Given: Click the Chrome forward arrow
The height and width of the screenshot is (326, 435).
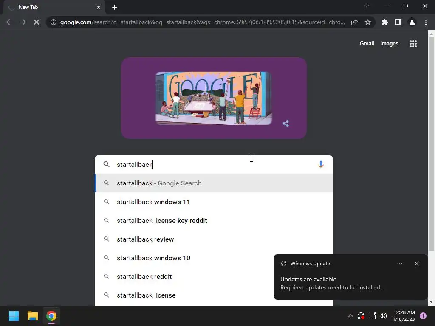Looking at the screenshot, I should [23, 22].
